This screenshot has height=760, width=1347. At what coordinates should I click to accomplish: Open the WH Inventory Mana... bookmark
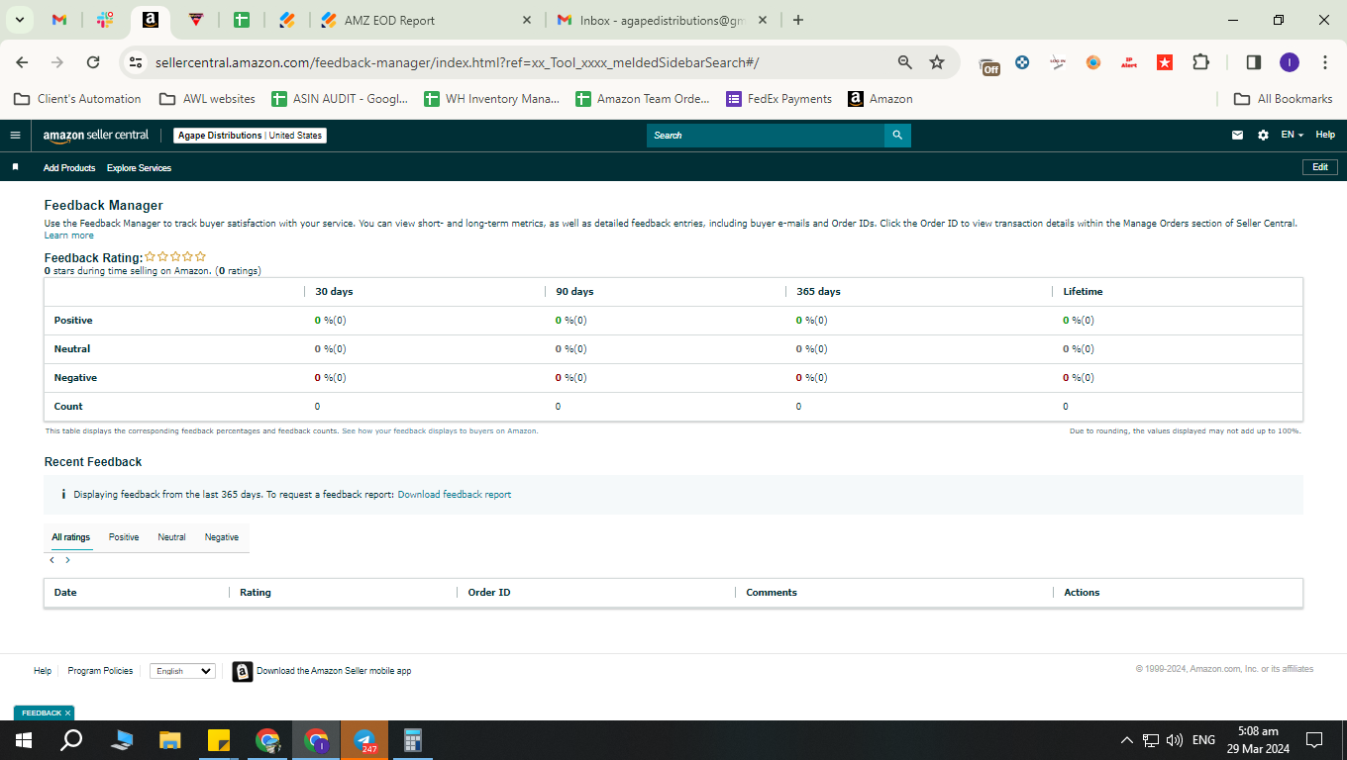(x=491, y=99)
